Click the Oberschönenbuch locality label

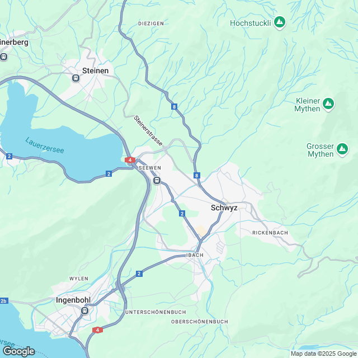point(200,322)
